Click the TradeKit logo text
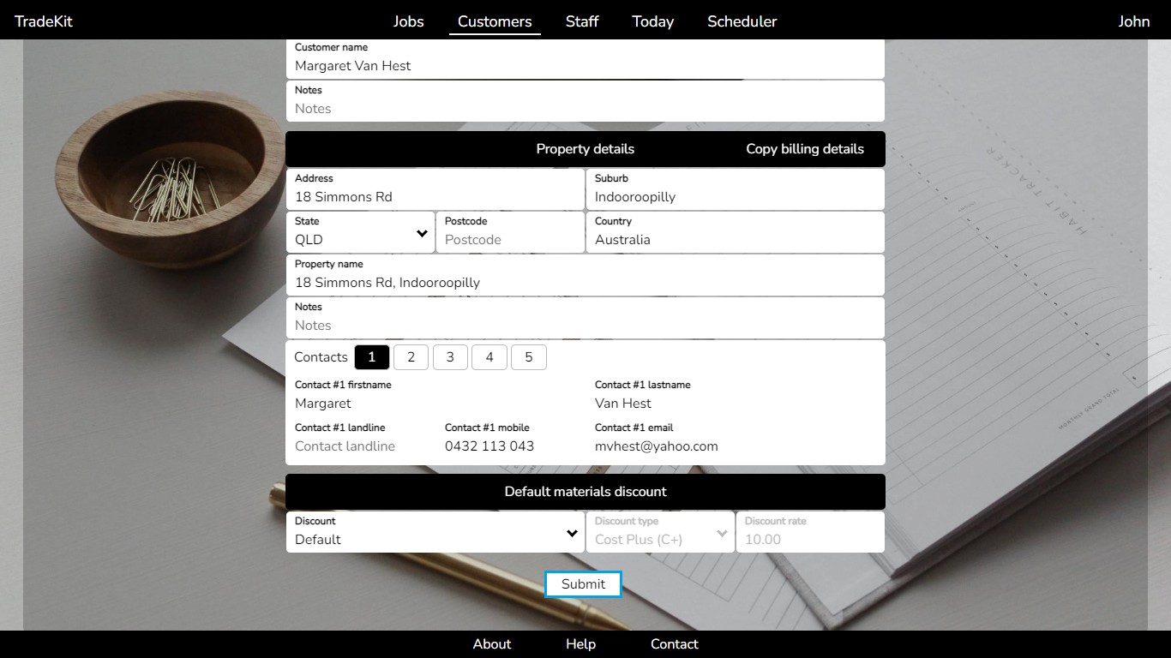This screenshot has width=1171, height=658. pos(44,21)
